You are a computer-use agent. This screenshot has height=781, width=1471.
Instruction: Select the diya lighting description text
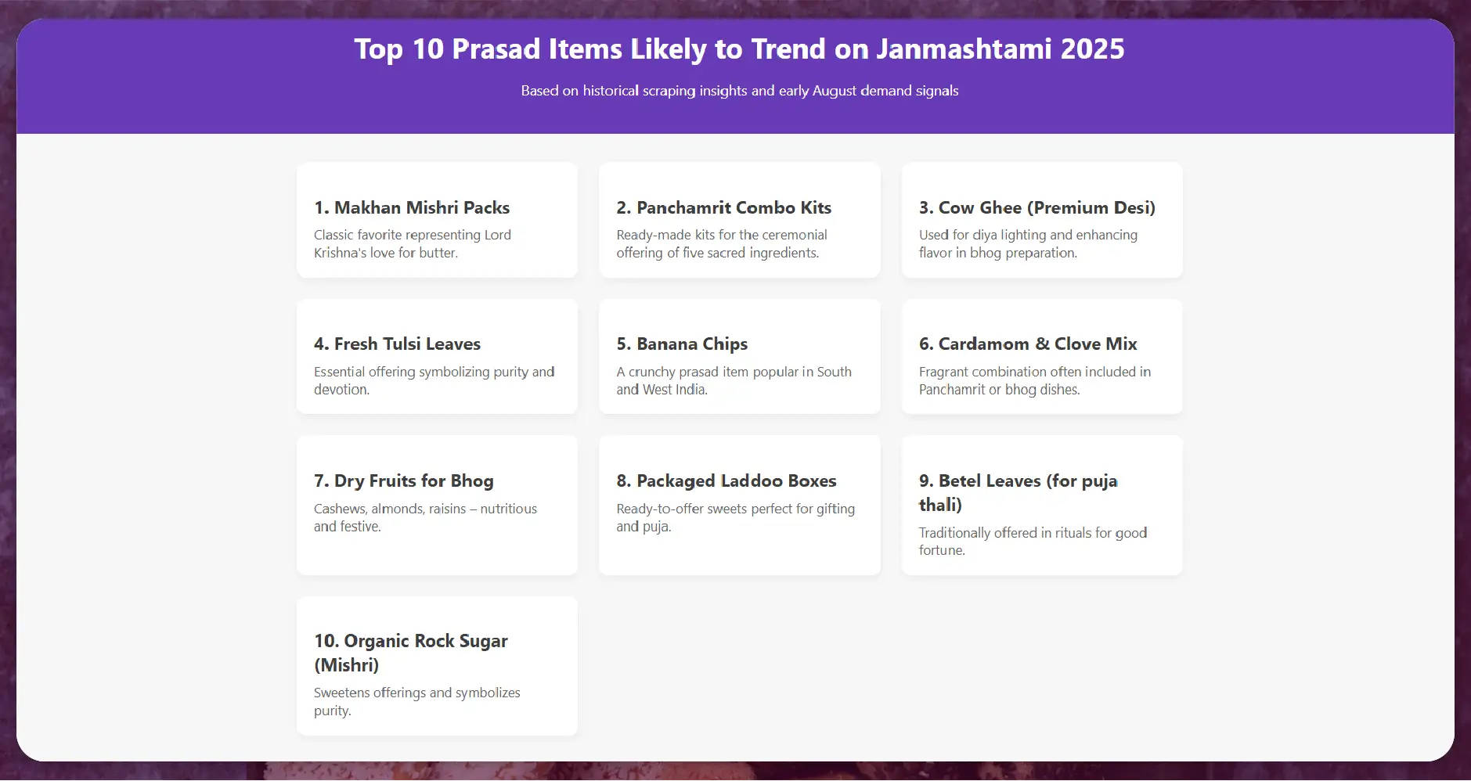(x=1027, y=243)
